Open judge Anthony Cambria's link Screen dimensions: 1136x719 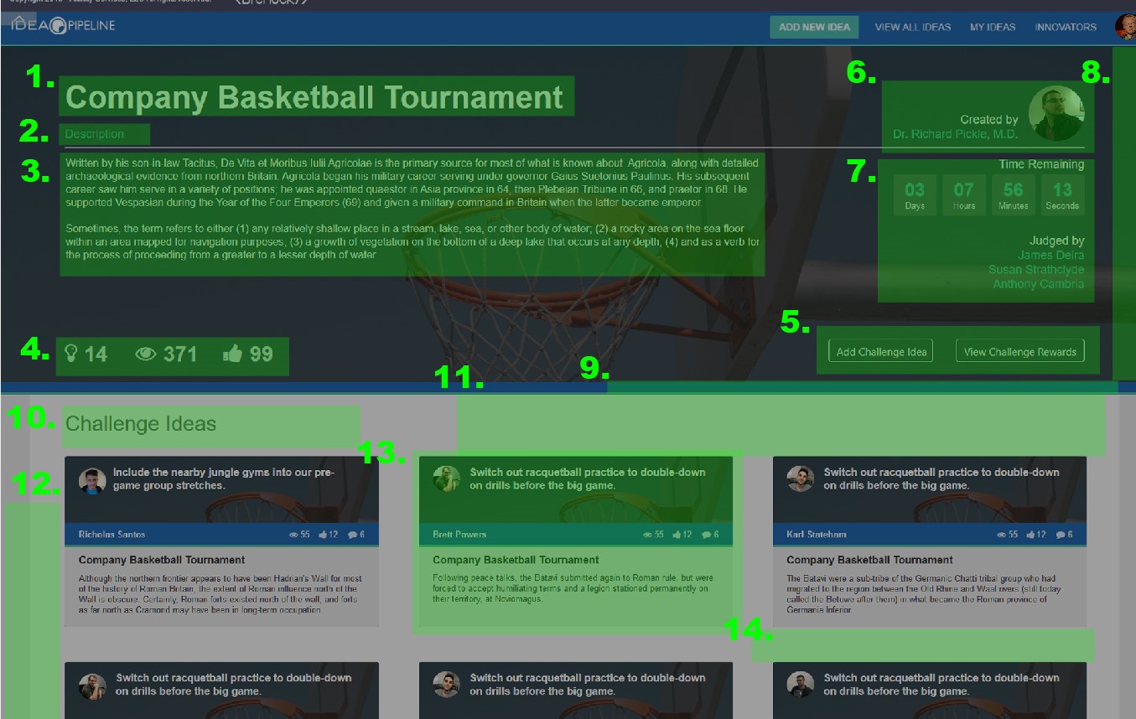(1038, 284)
